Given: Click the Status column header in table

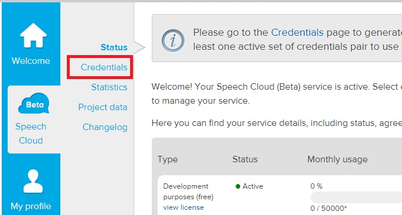Looking at the screenshot, I should click(245, 159).
